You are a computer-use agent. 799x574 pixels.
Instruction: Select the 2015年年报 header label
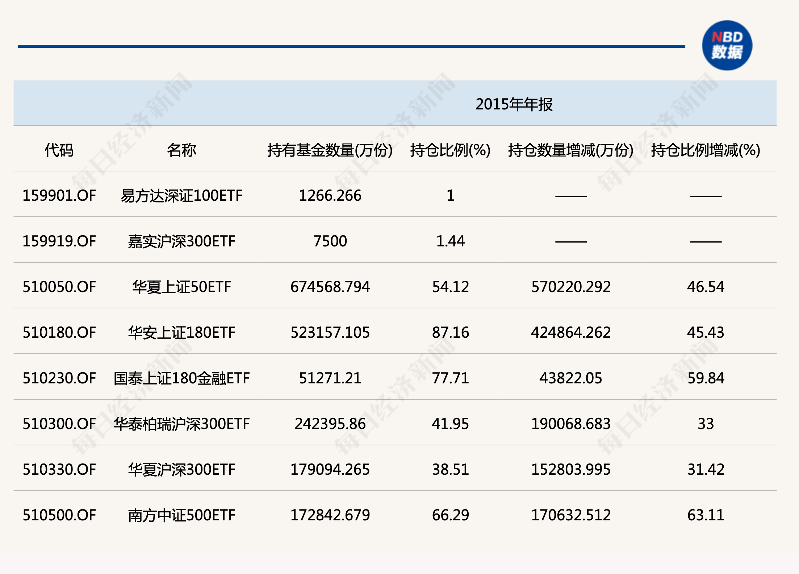pyautogui.click(x=514, y=104)
